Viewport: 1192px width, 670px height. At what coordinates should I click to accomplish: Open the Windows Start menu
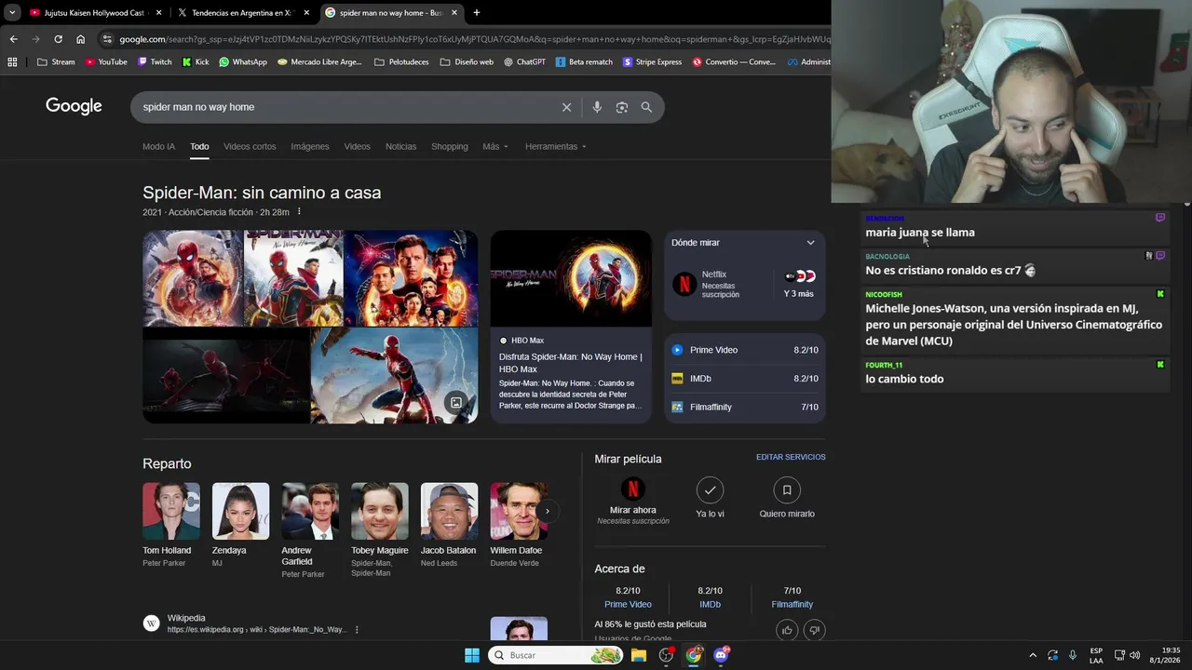[472, 655]
